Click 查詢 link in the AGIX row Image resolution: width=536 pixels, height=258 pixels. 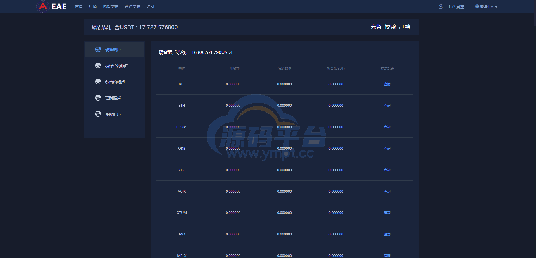[x=387, y=191]
